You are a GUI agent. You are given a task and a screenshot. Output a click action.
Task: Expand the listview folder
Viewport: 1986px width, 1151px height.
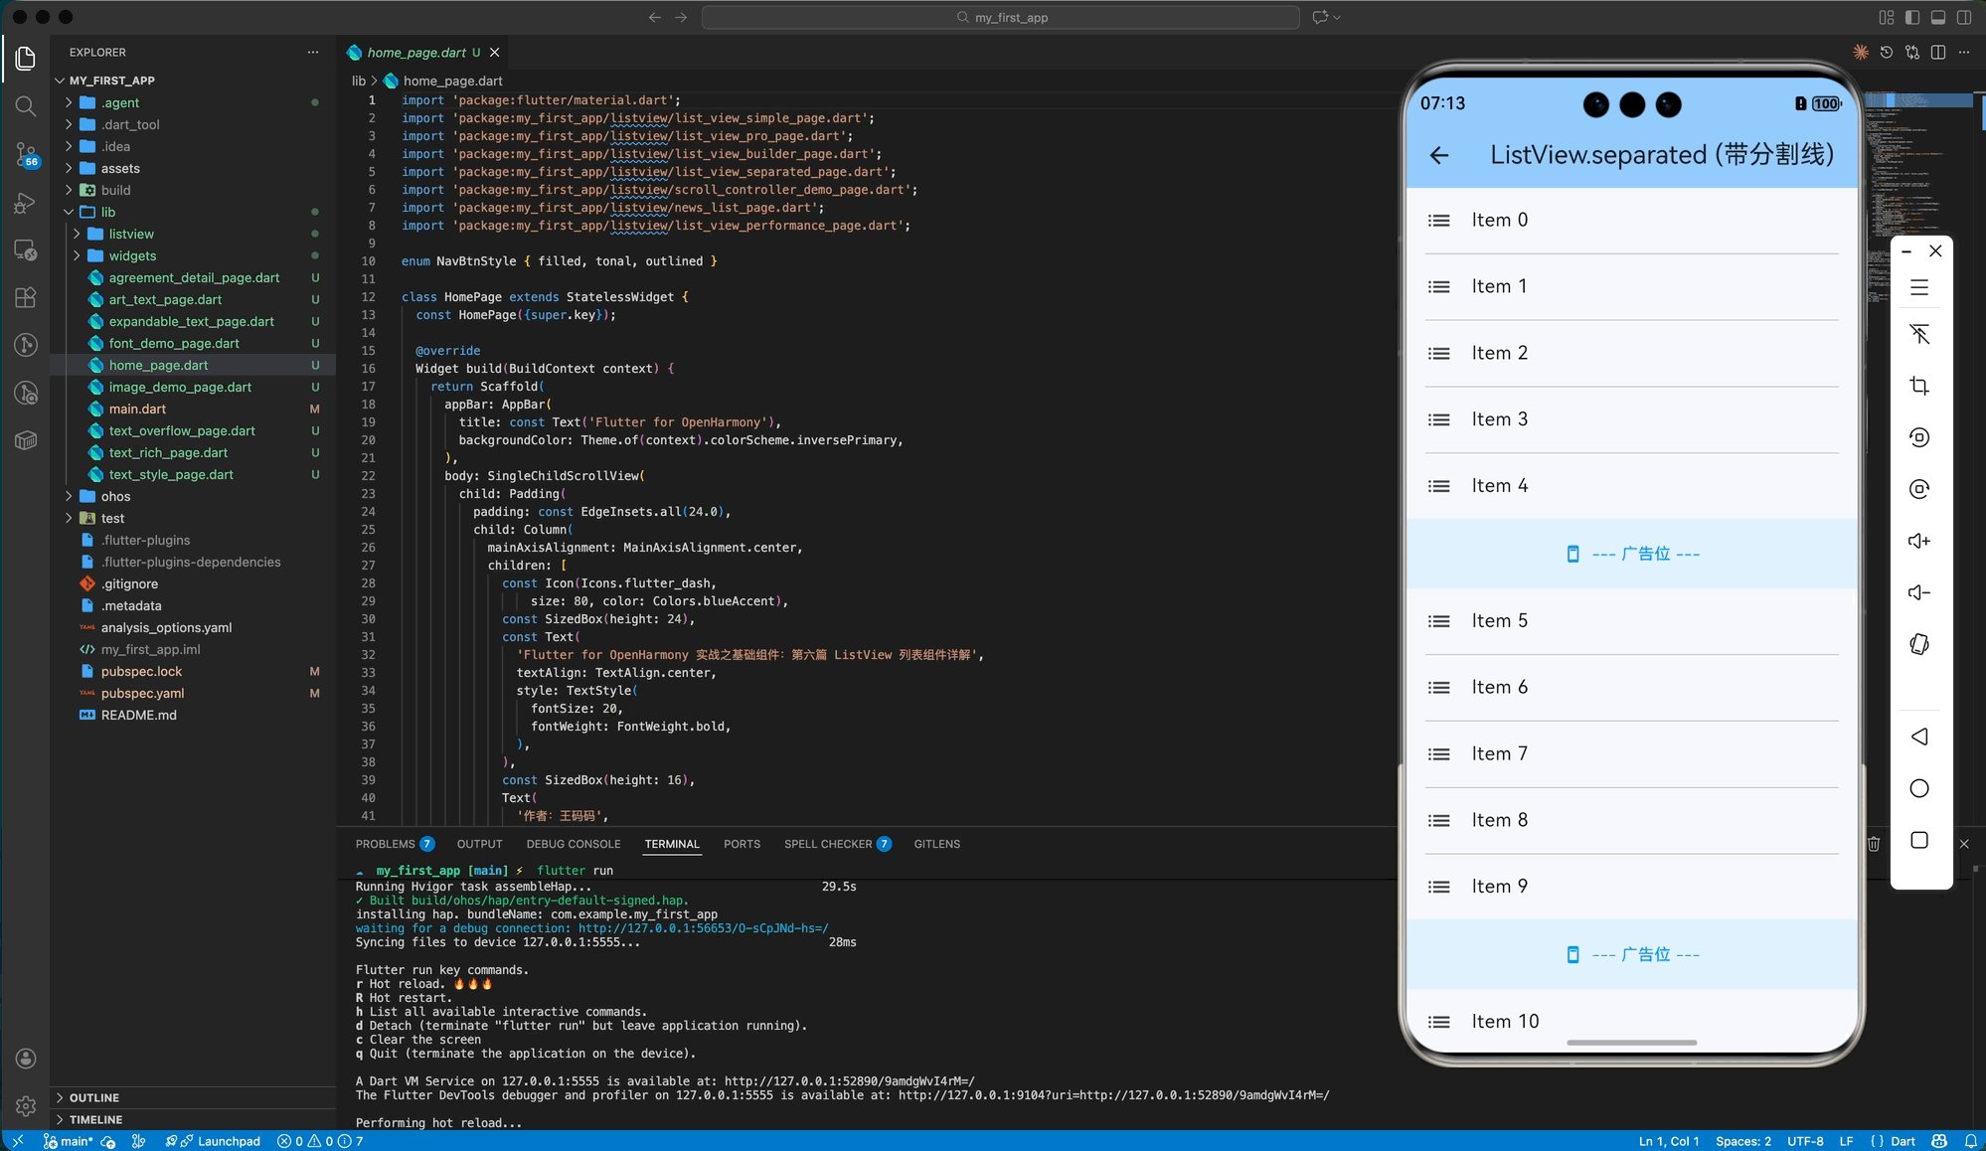click(131, 234)
